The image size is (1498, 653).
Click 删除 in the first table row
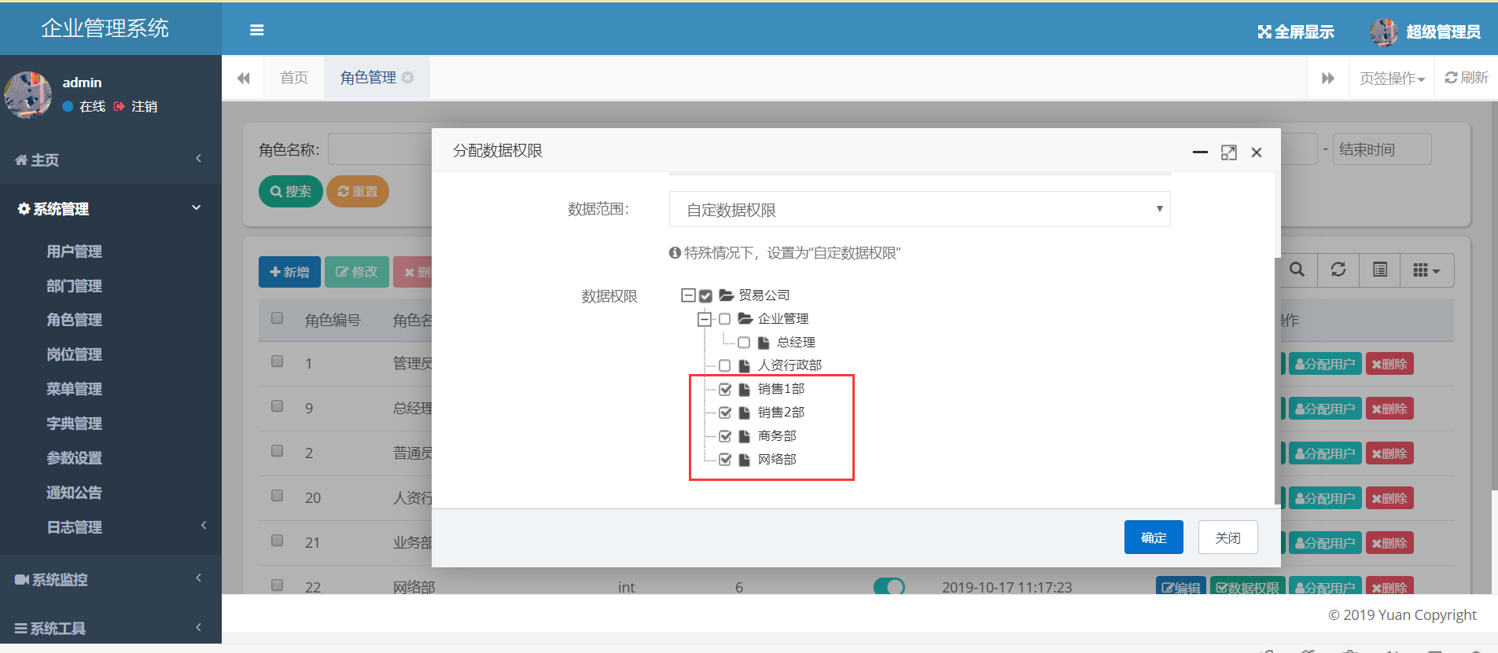coord(1389,364)
